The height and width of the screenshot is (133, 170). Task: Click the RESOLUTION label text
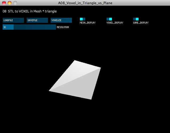(x=63, y=27)
